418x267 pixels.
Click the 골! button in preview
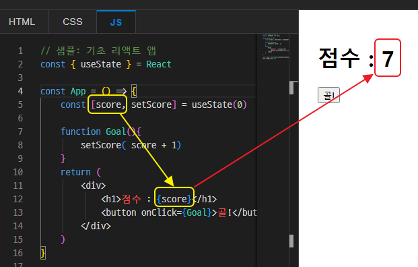pos(328,95)
